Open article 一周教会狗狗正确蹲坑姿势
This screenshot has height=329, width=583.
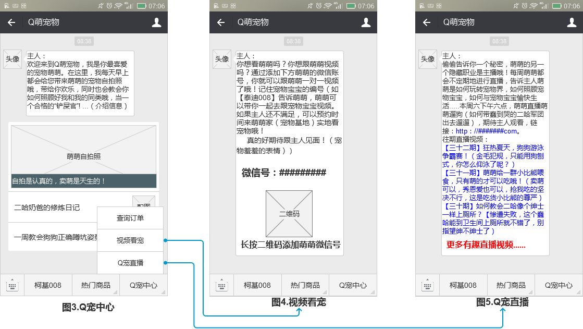tap(55, 237)
